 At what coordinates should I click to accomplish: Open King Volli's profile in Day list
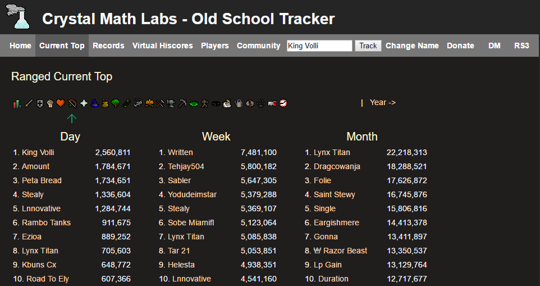pyautogui.click(x=38, y=152)
